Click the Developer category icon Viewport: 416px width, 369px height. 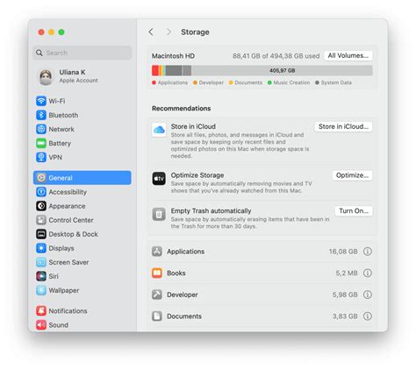157,294
